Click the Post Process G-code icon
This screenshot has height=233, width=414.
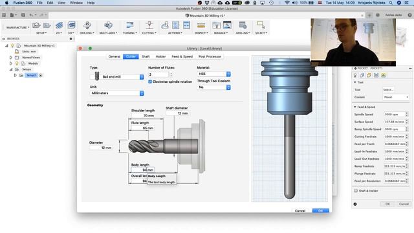click(175, 25)
